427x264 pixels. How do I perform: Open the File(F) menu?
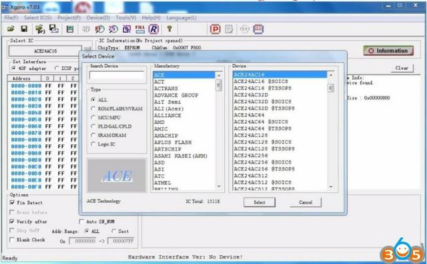point(11,18)
